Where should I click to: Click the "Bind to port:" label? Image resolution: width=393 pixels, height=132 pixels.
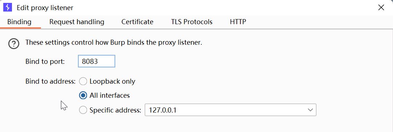coord(45,61)
